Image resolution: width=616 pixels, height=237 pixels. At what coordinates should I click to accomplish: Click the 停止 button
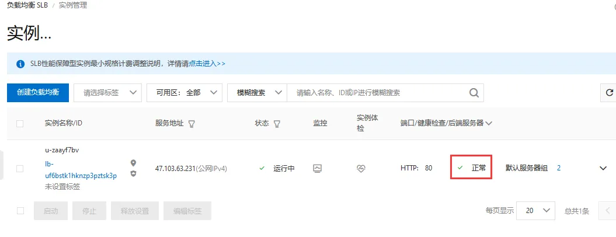[x=89, y=211]
